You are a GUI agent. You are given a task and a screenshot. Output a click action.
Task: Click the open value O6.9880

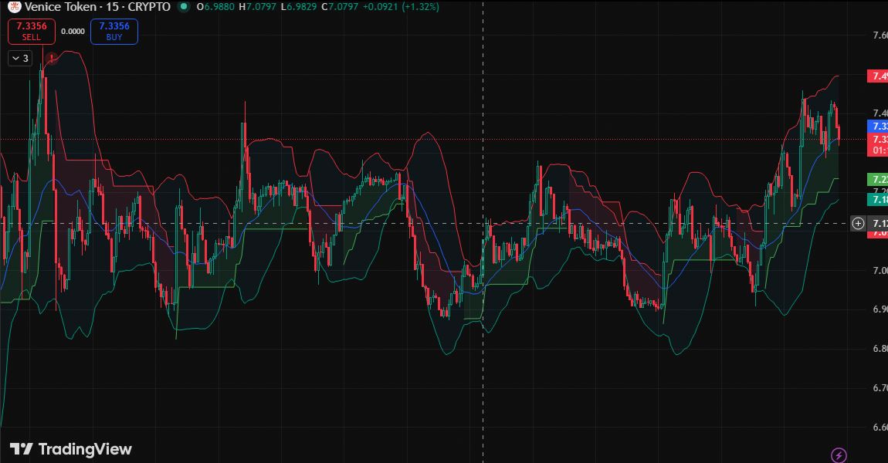pyautogui.click(x=215, y=7)
